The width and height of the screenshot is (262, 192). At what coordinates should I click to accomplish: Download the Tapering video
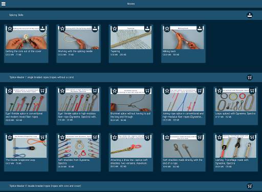147,29
